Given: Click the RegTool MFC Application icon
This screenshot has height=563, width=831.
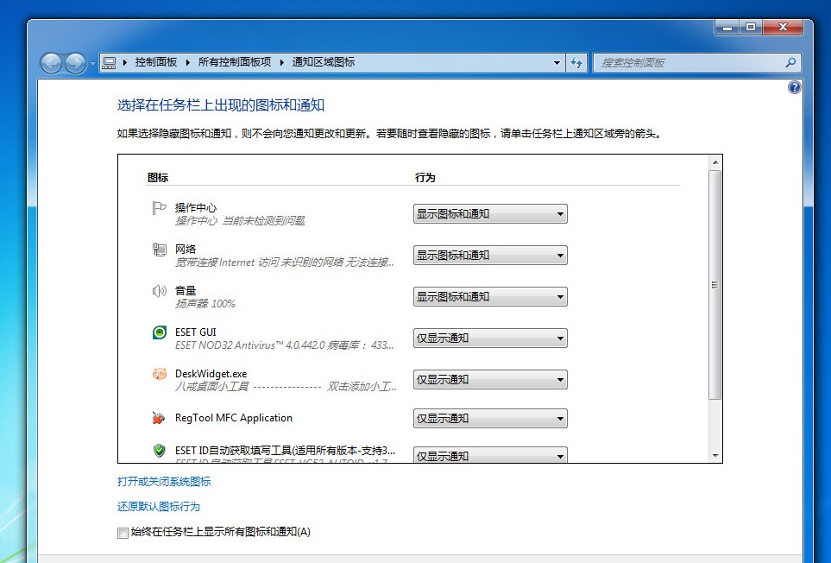Looking at the screenshot, I should click(x=159, y=418).
